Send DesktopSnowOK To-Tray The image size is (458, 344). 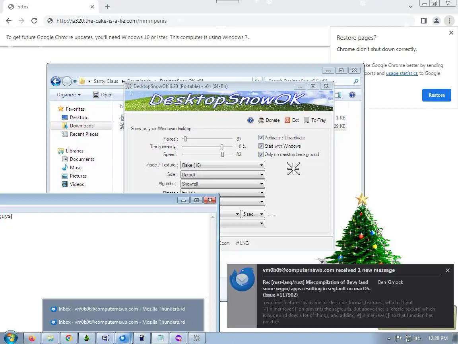[x=315, y=120]
